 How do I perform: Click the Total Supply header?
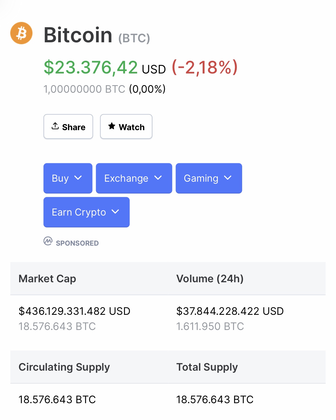click(x=207, y=367)
